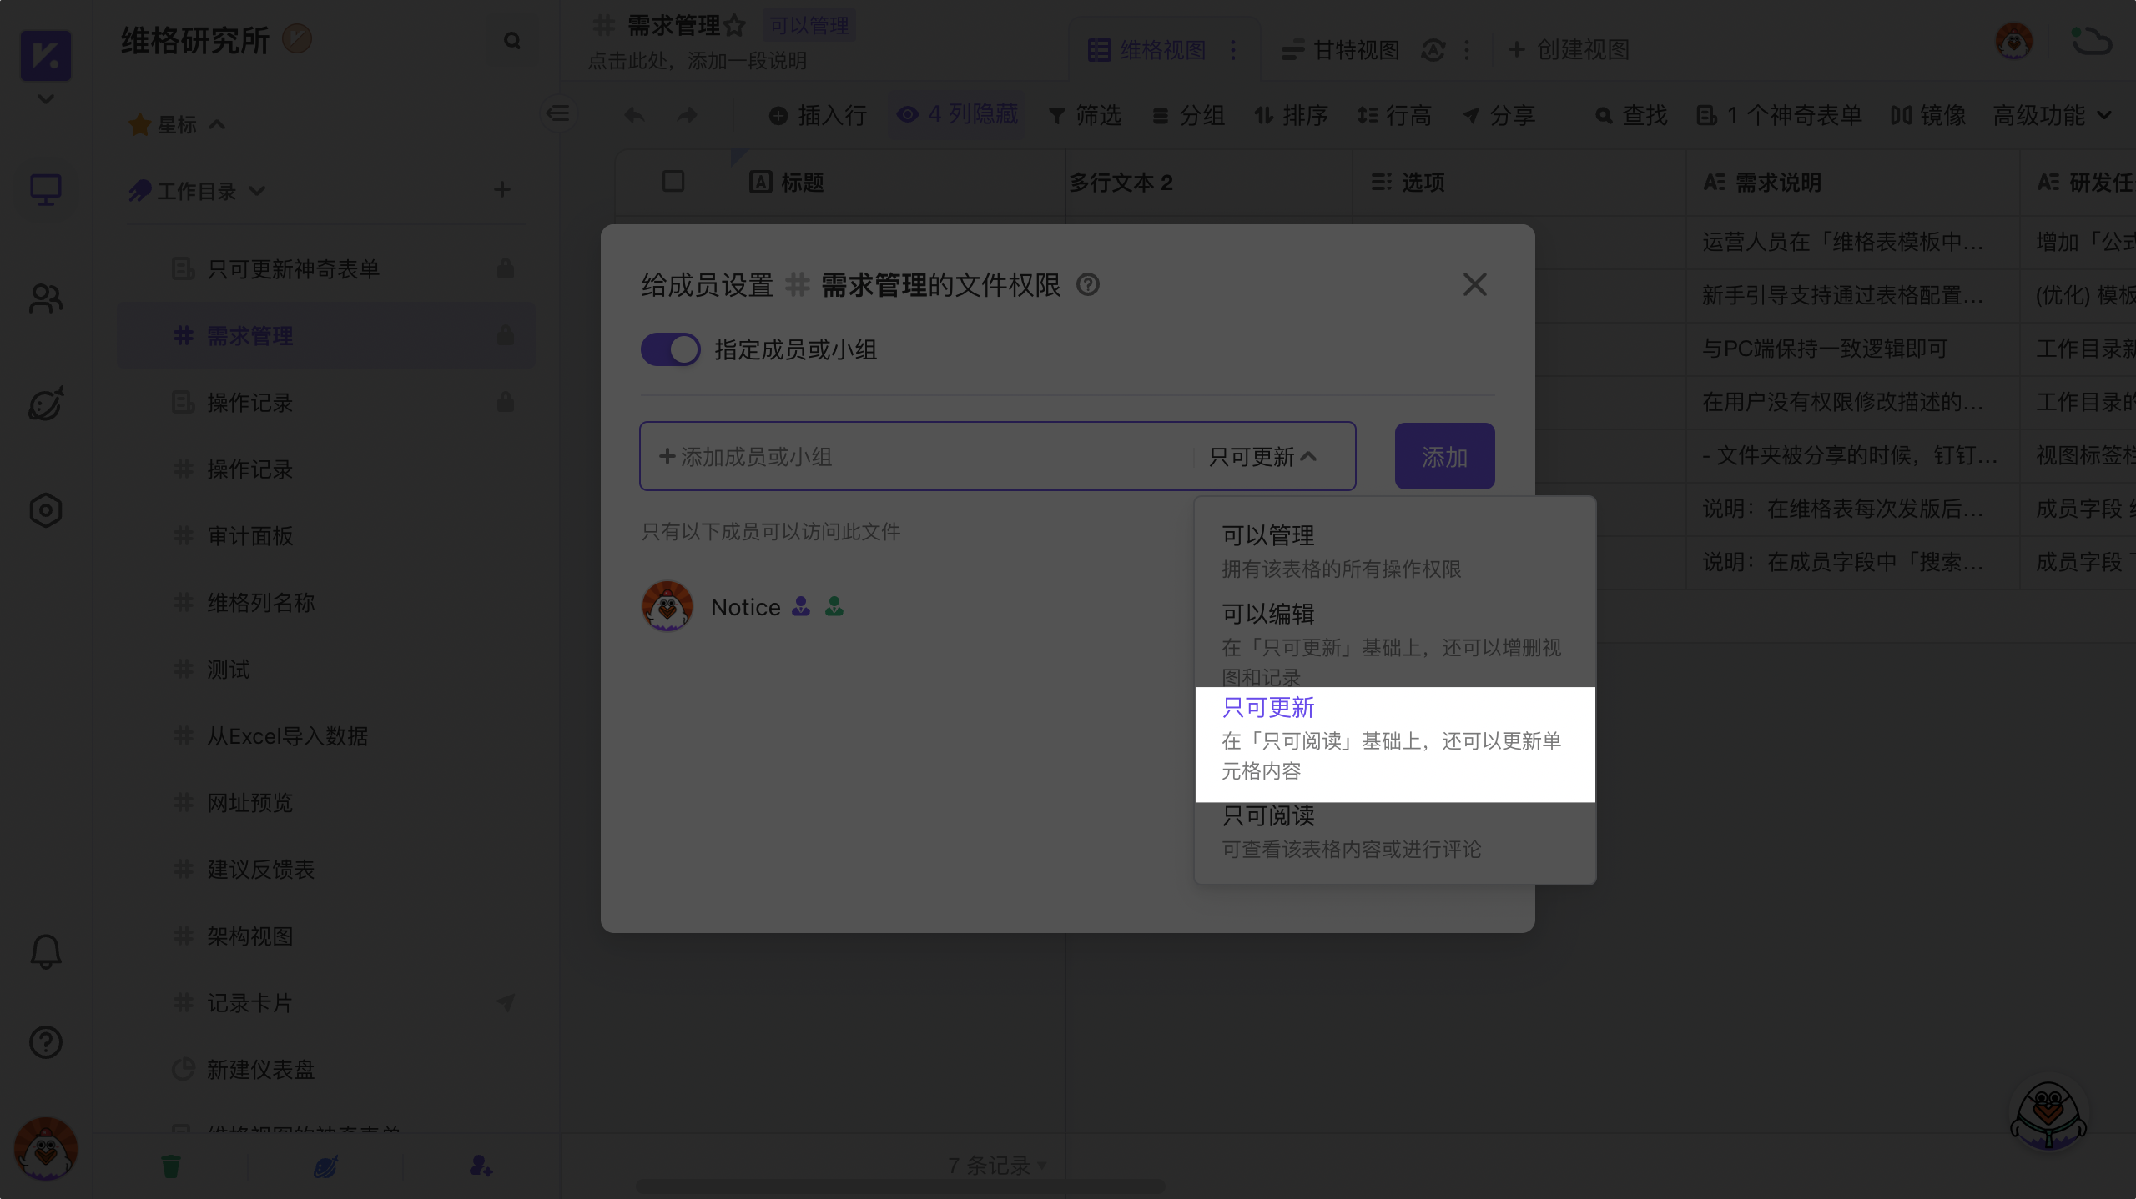Viewport: 2136px width, 1199px height.
Task: Click the add-file plus next to 工作目录
Action: click(x=501, y=190)
